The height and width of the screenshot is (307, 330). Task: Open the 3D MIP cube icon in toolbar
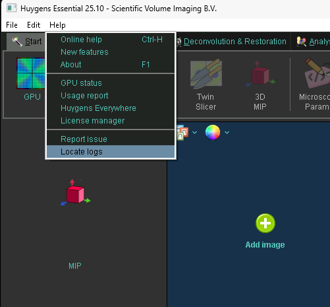[x=260, y=74]
